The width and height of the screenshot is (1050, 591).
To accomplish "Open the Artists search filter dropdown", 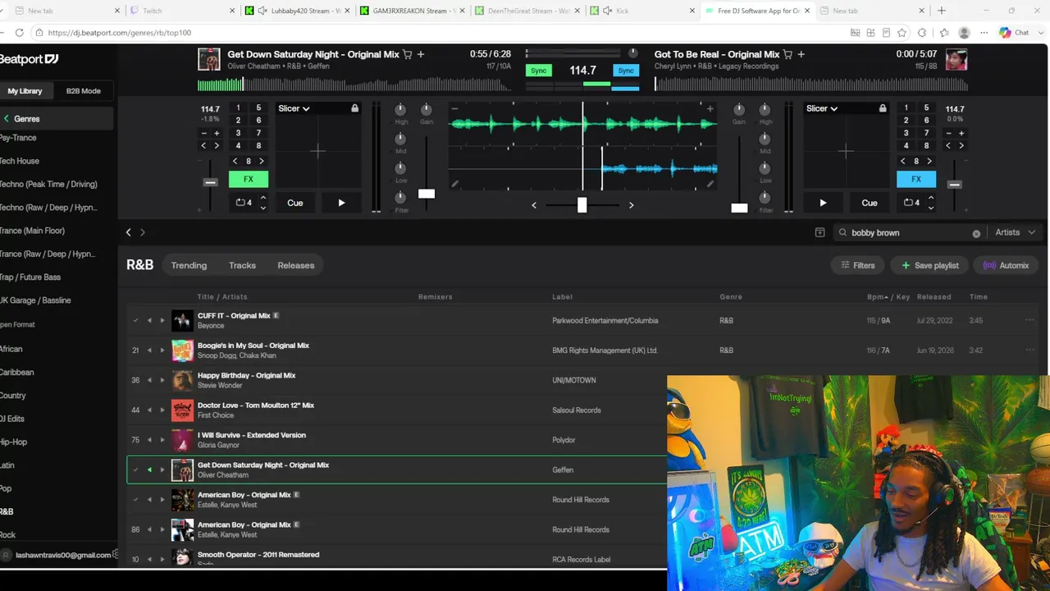I will click(1016, 232).
